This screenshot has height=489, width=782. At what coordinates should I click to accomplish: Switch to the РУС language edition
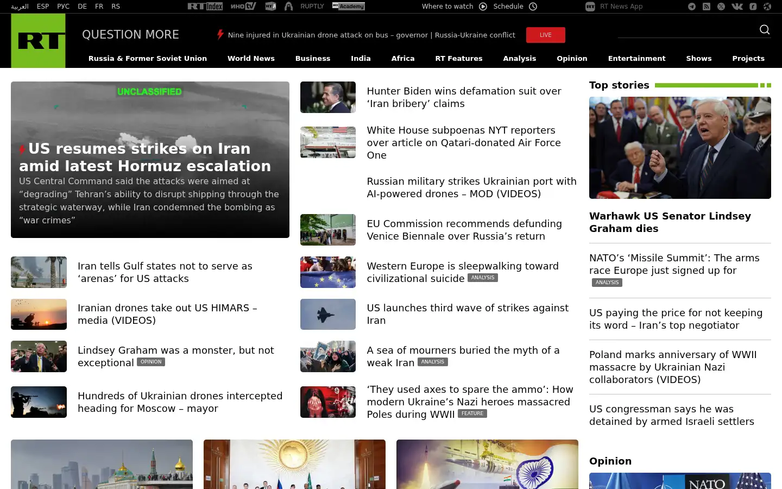pos(64,7)
